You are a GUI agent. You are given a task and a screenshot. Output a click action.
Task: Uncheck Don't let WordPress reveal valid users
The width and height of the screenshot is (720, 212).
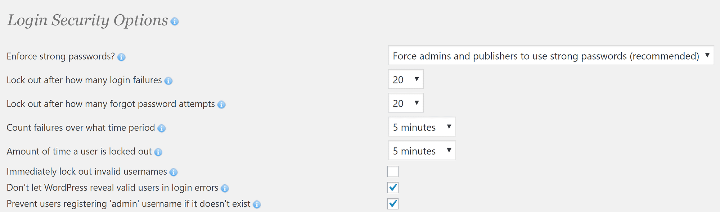pos(393,188)
